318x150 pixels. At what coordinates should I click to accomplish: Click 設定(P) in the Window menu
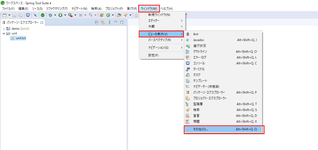[x=153, y=55]
